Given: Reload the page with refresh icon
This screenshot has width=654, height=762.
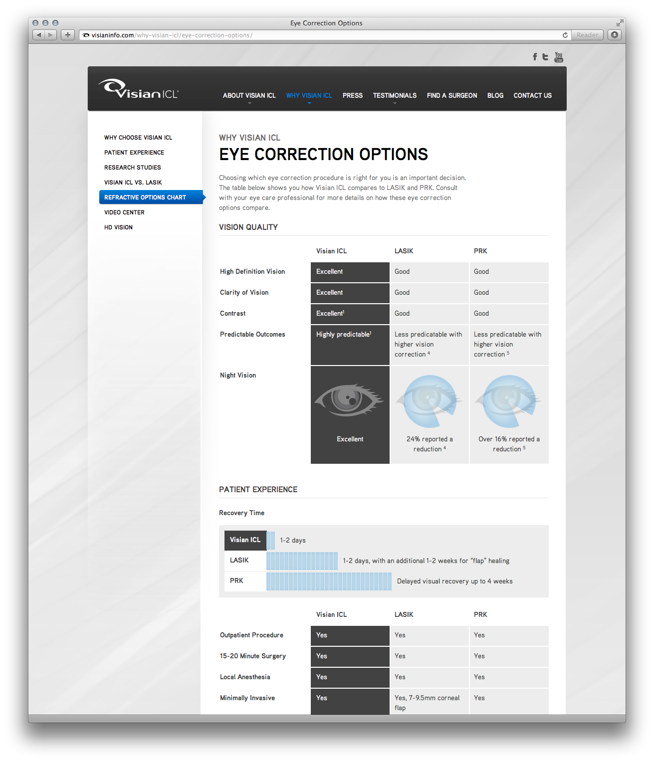Looking at the screenshot, I should [x=565, y=35].
